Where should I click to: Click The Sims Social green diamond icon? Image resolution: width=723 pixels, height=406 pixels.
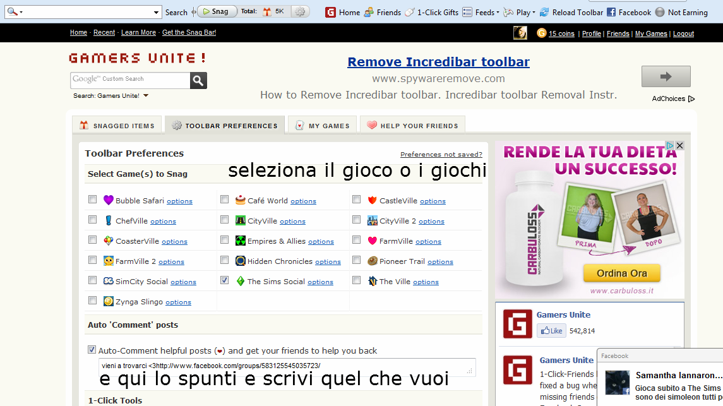[x=240, y=281]
